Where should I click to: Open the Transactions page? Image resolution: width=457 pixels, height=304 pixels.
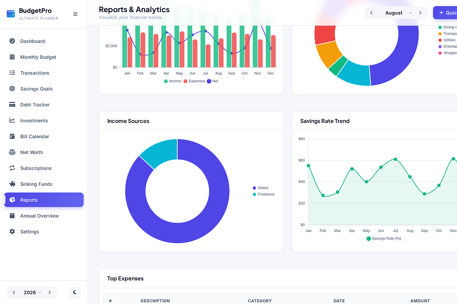[44, 73]
